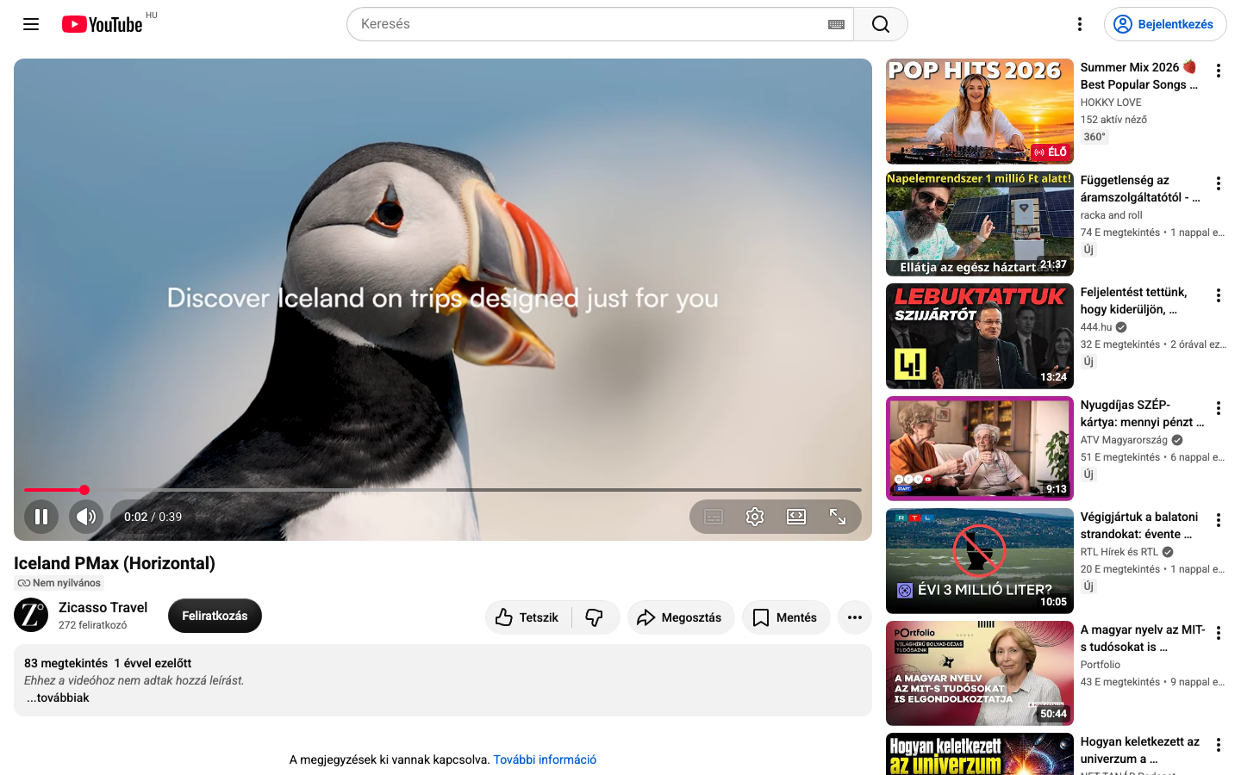Open the player settings gear
The height and width of the screenshot is (775, 1241).
tap(755, 517)
